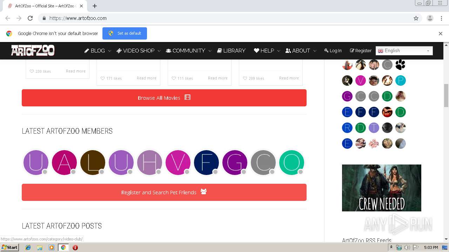
Task: Open the Chrome profile avatar icon
Action: click(x=430, y=18)
